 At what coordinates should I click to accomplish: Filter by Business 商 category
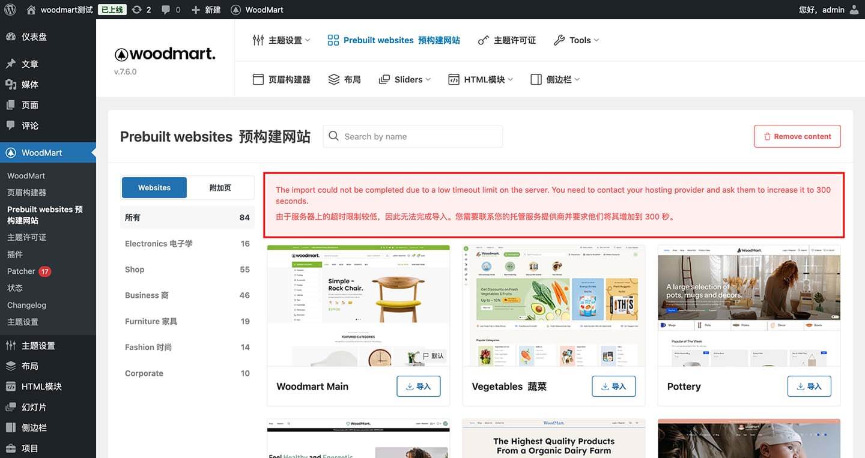coord(187,295)
